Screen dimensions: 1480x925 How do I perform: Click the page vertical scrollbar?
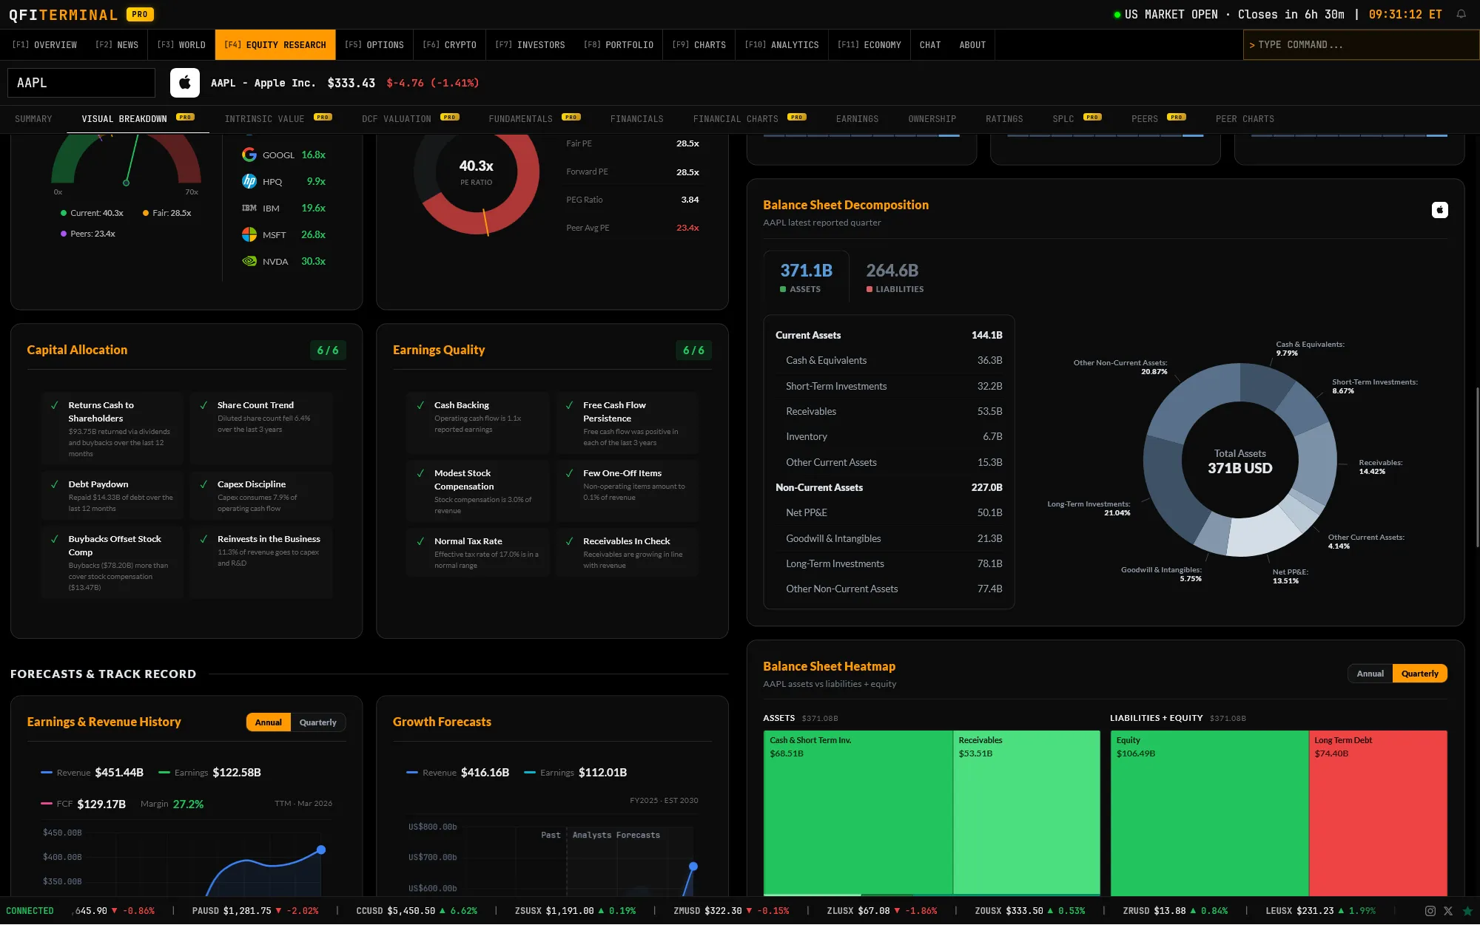click(x=1477, y=466)
